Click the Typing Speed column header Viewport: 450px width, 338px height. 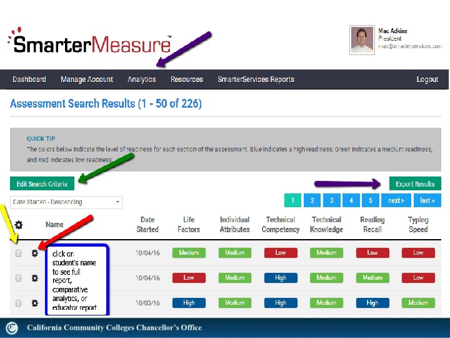[418, 225]
